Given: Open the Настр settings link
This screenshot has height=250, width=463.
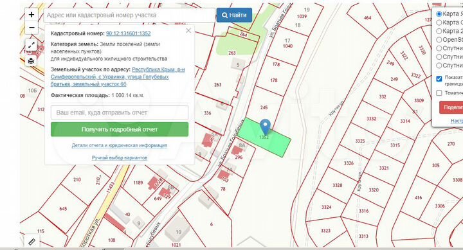Looking at the screenshot, I should click(457, 121).
